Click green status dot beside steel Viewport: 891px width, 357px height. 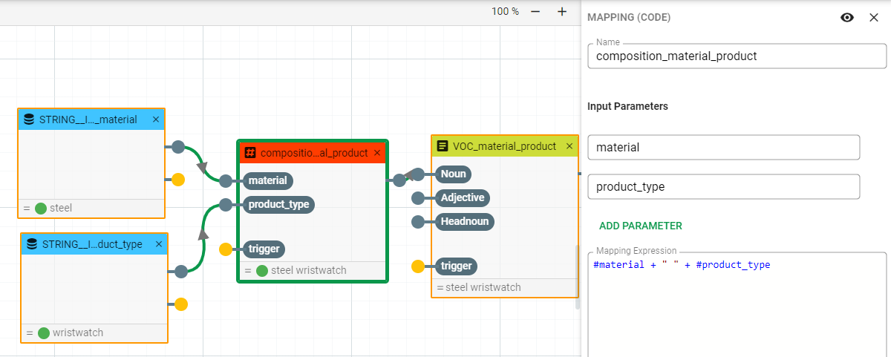[41, 209]
